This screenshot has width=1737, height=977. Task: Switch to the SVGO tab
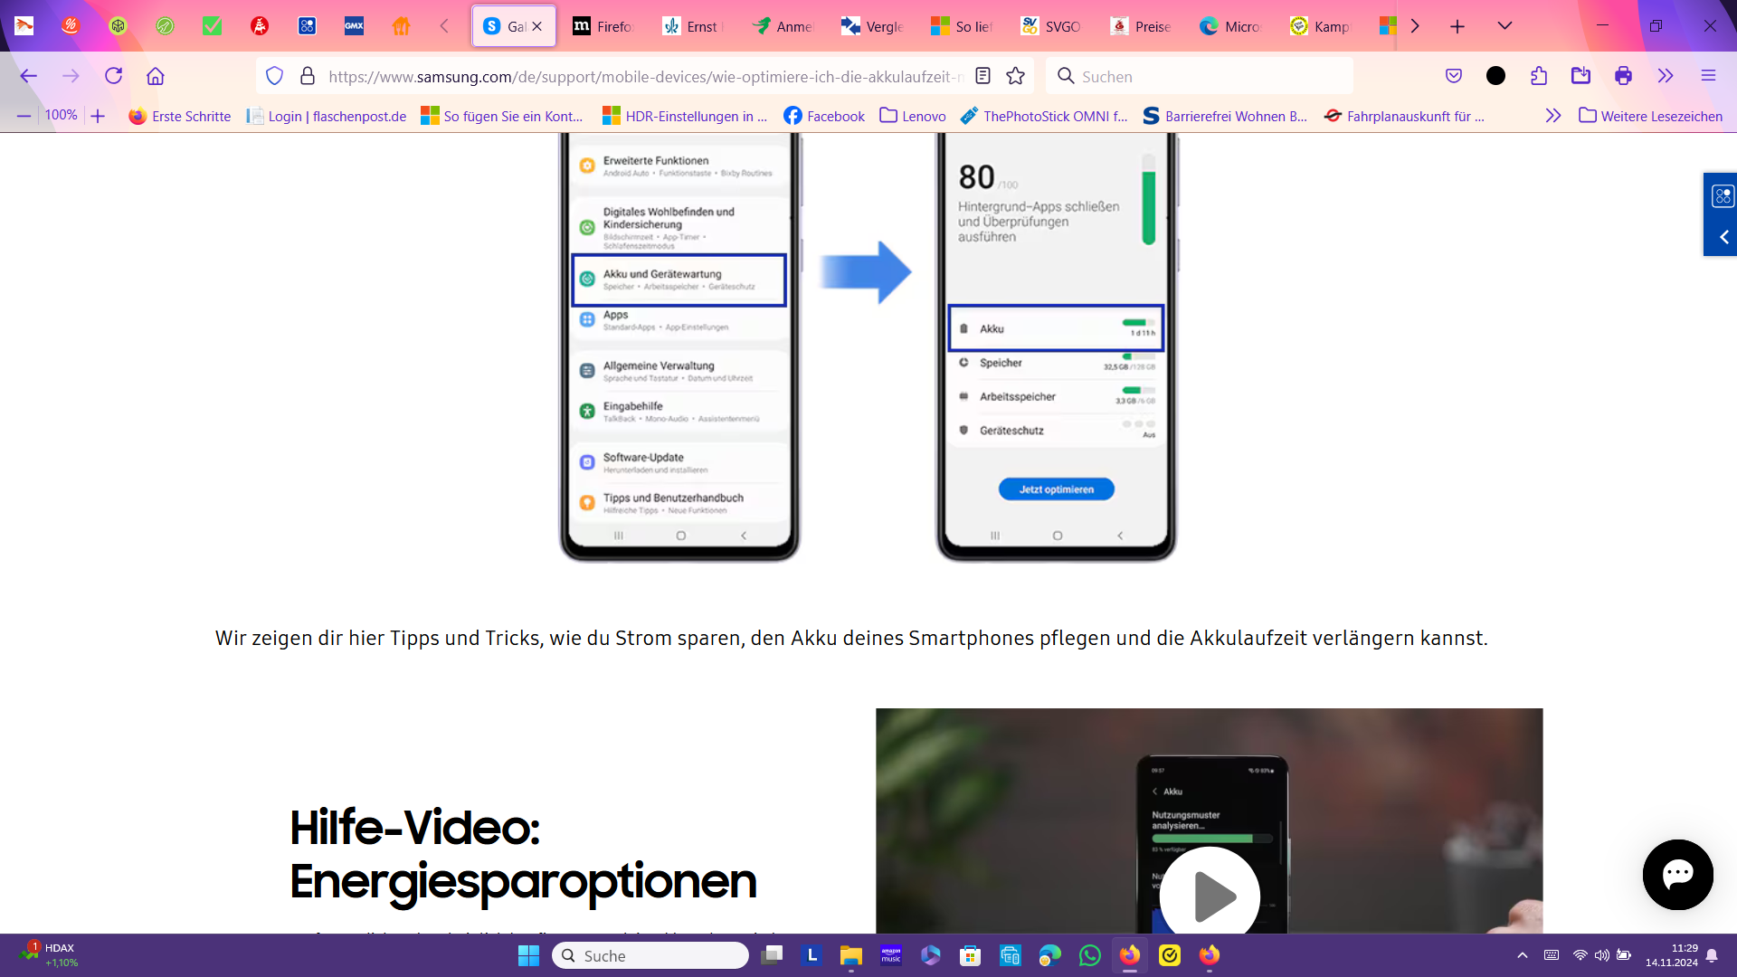pos(1052,26)
